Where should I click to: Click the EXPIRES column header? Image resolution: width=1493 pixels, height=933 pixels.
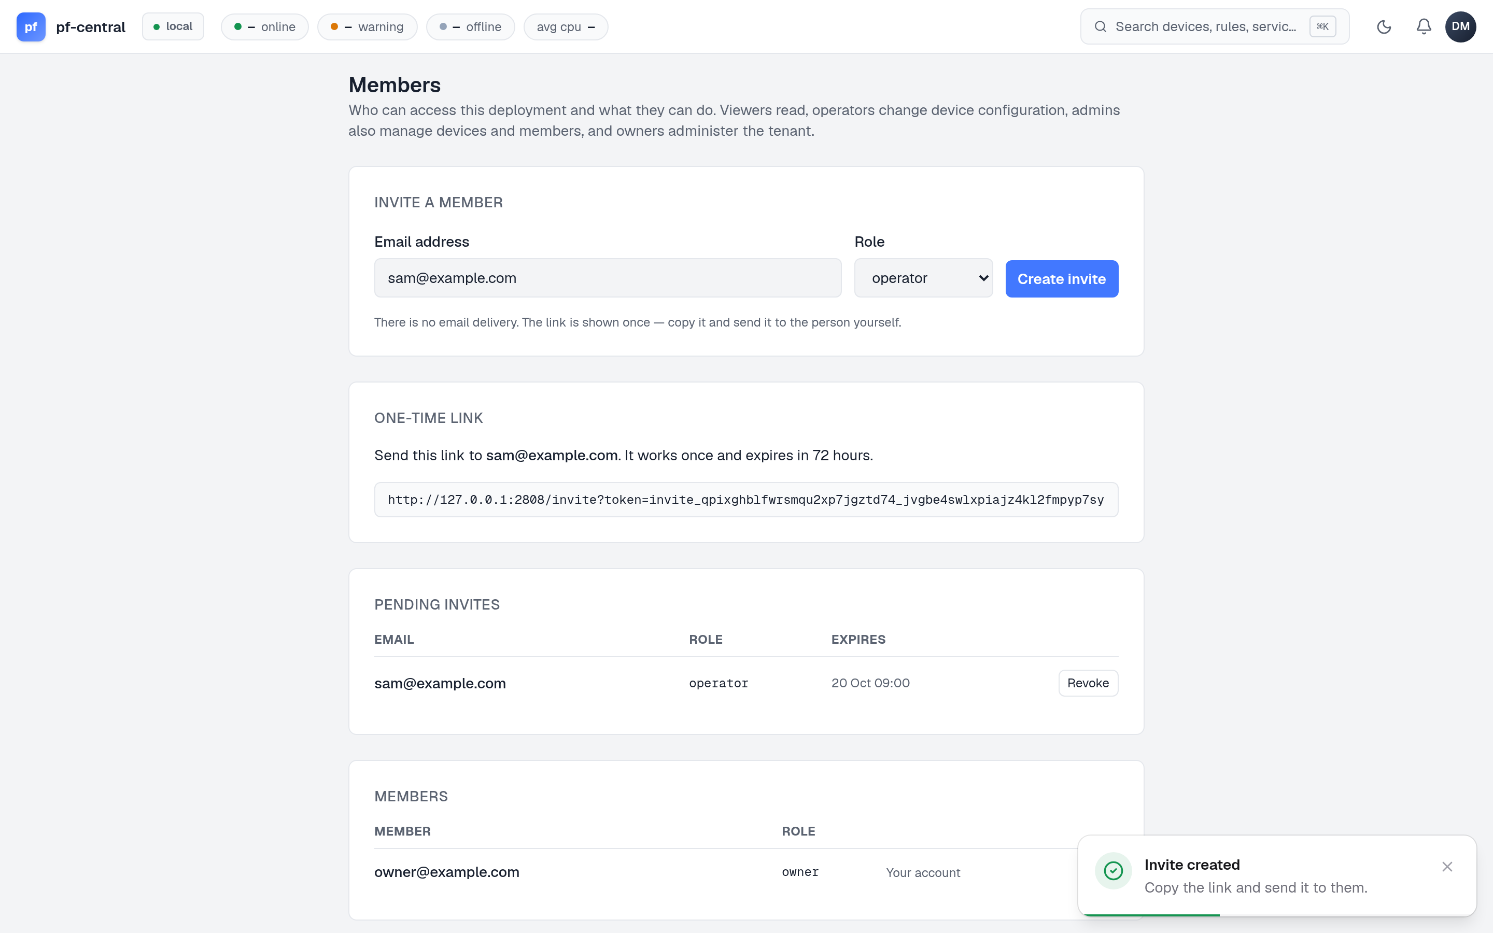point(857,639)
